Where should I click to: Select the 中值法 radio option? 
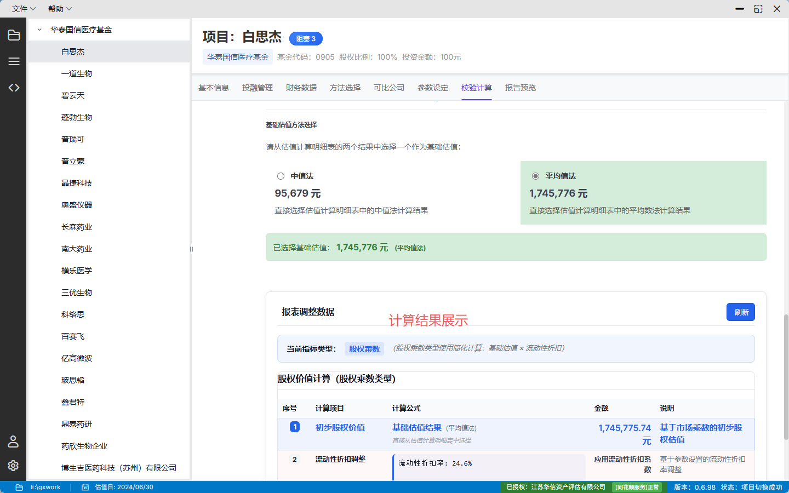[281, 176]
